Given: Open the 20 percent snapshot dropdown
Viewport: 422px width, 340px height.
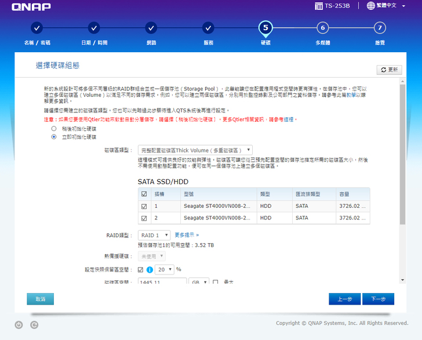Looking at the screenshot, I should 165,270.
